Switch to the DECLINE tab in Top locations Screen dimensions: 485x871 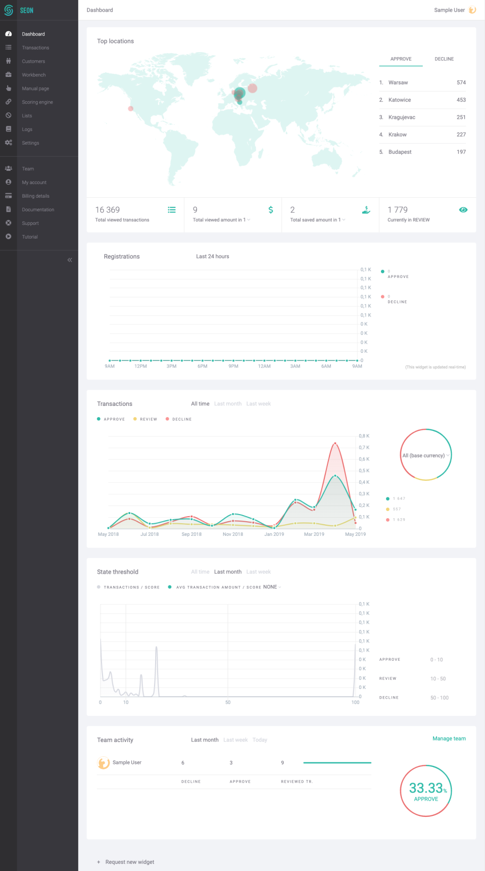[x=444, y=59]
